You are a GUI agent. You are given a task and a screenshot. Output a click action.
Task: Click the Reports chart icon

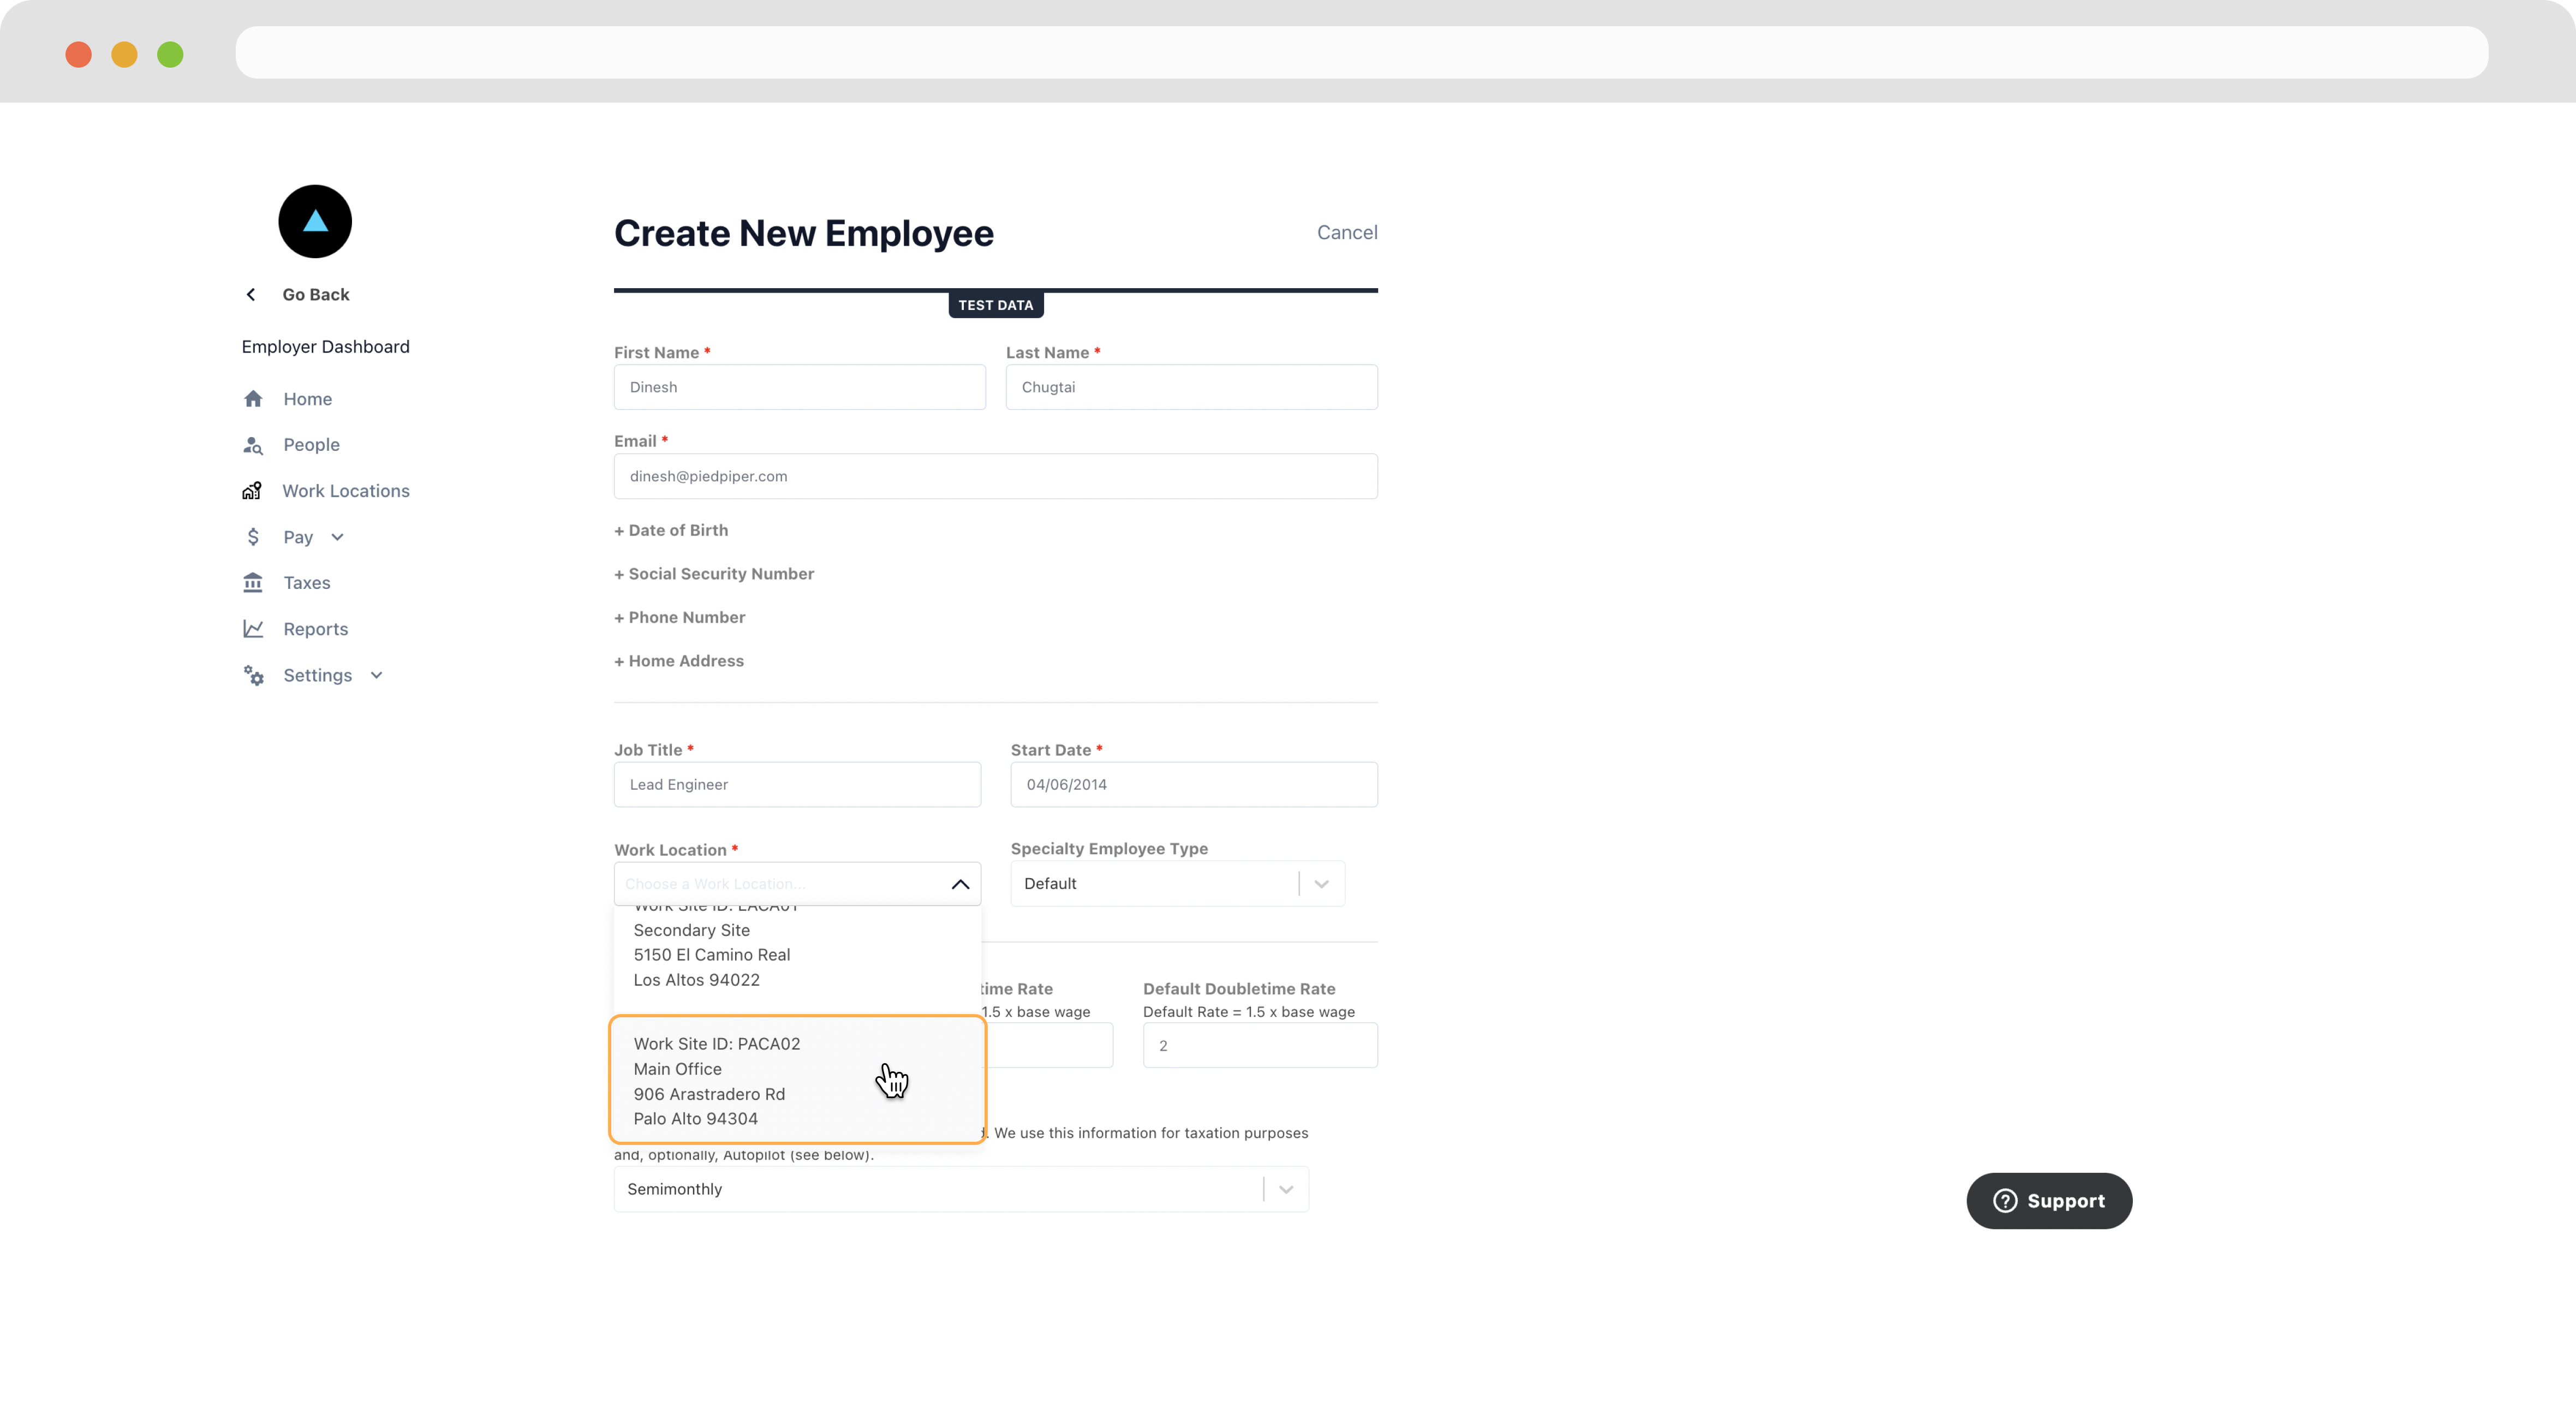[x=253, y=629]
